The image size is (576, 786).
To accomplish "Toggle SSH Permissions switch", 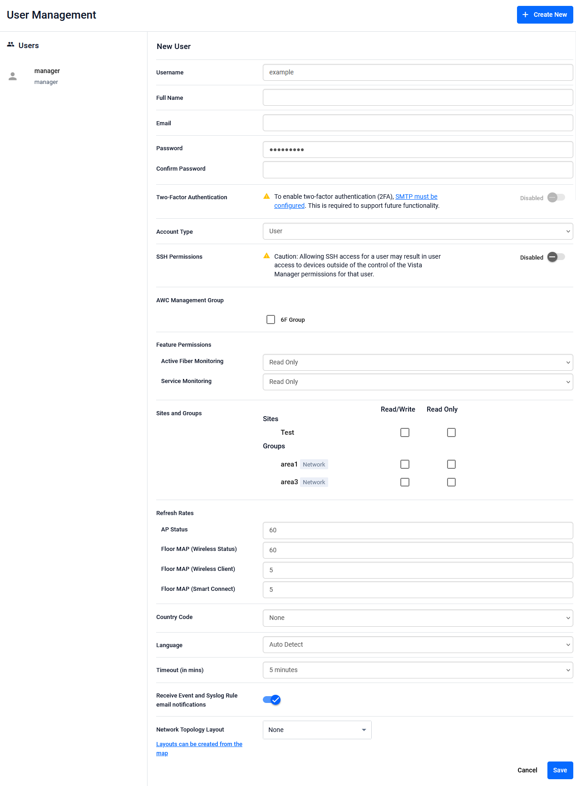I will tap(556, 257).
